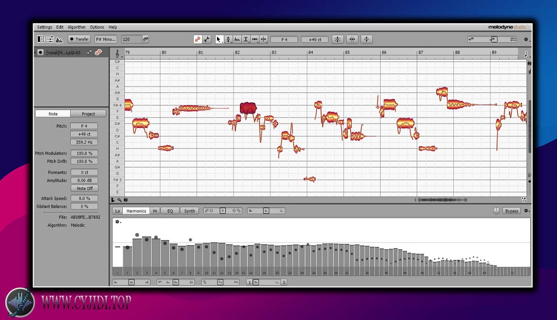Viewport: 557px width, 320px height.
Task: Open the note inspector sliders icon
Action: [50, 39]
